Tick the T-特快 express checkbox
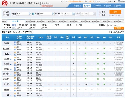The image size is (125, 98). pyautogui.click(x=54, y=25)
